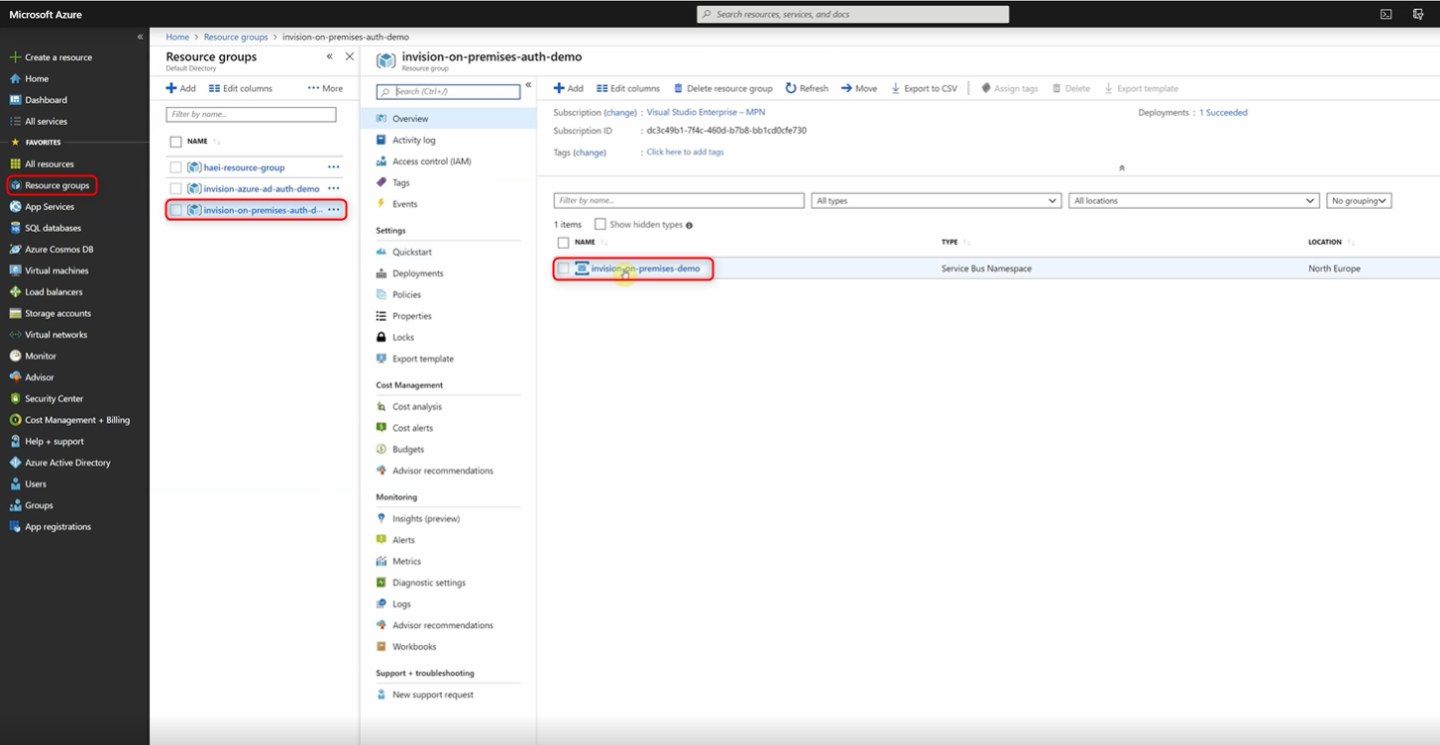Check the box beside invision-on-premises-demo
Image resolution: width=1440 pixels, height=745 pixels.
coord(563,268)
